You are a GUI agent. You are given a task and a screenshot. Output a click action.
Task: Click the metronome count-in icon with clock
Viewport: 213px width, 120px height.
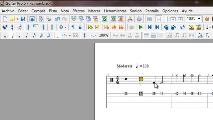click(x=199, y=27)
